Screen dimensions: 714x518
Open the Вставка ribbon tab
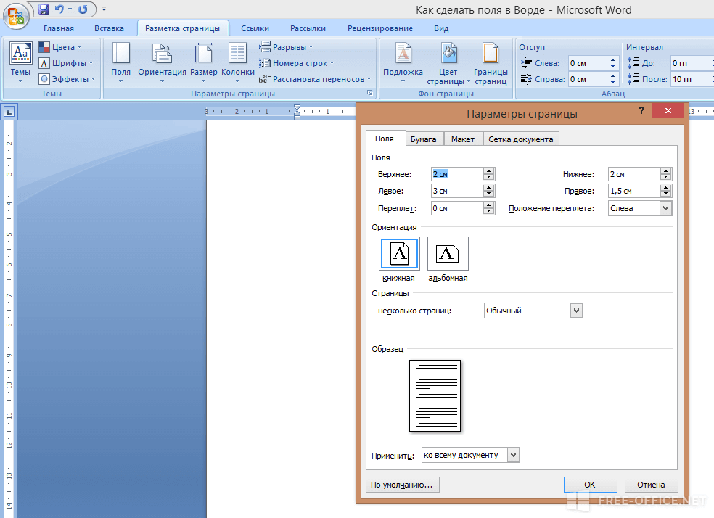pos(109,28)
